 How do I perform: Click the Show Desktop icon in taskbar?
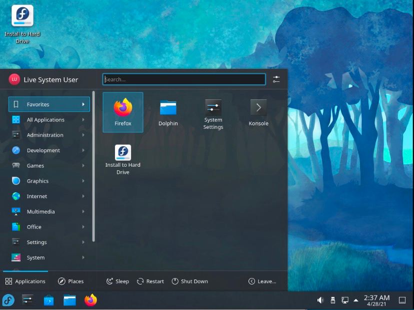pyautogui.click(x=402, y=300)
